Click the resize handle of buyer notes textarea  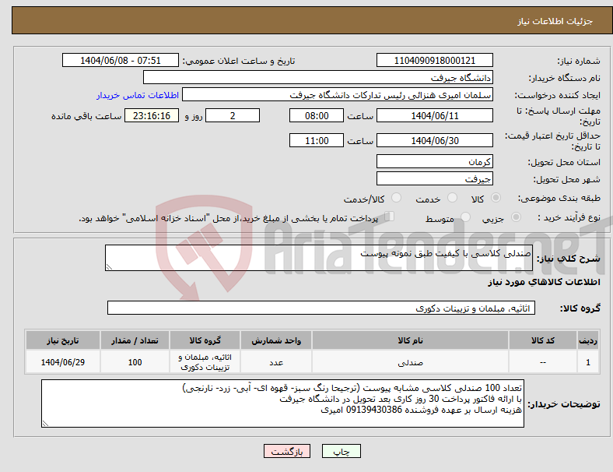click(45, 424)
